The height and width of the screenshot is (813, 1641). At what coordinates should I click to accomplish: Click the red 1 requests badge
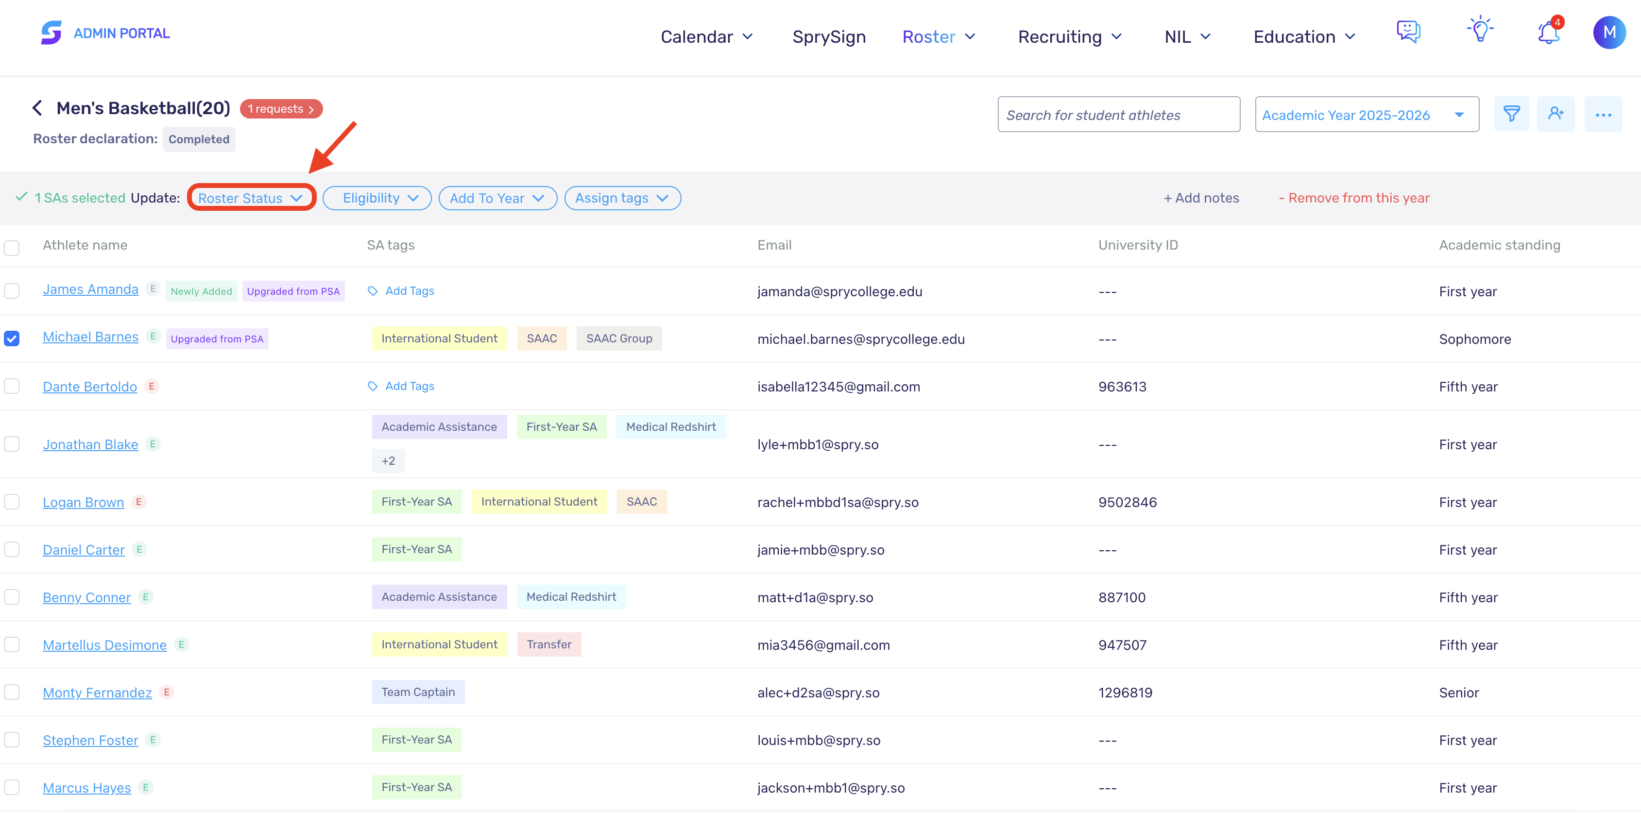point(281,109)
